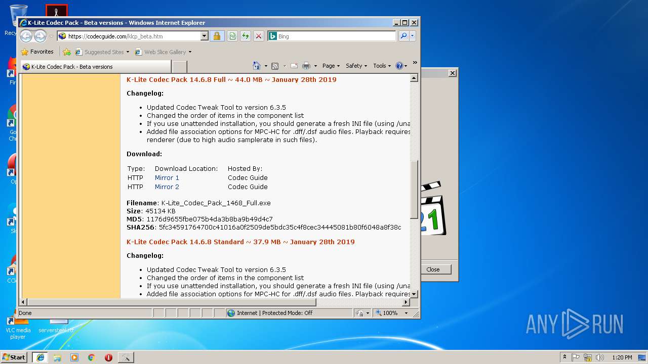Click the vertical scrollbar thumb
Image resolution: width=648 pixels, height=364 pixels.
tap(414, 190)
